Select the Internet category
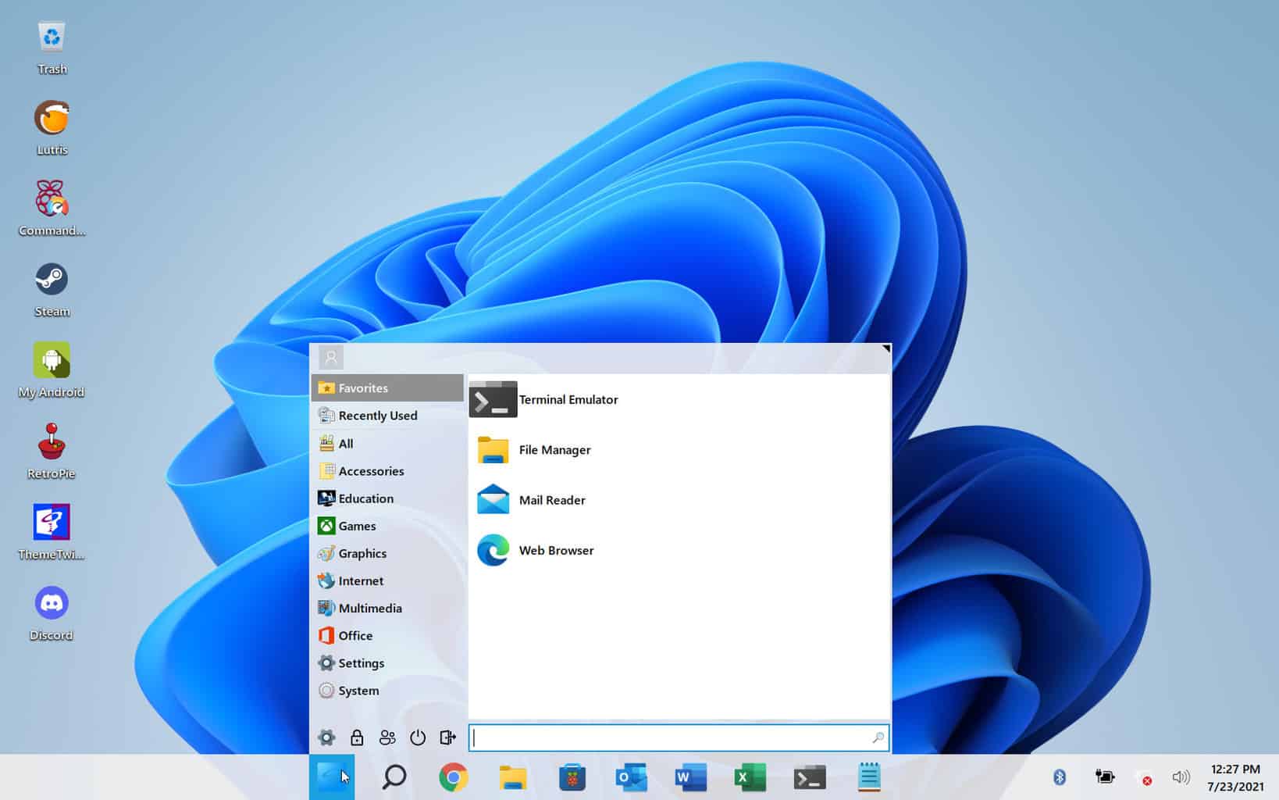 click(x=387, y=580)
